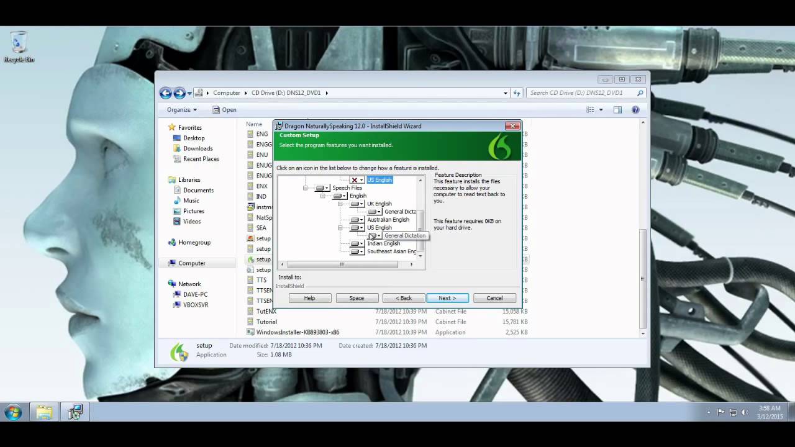This screenshot has width=795, height=447.
Task: Open Music library
Action: tap(191, 201)
